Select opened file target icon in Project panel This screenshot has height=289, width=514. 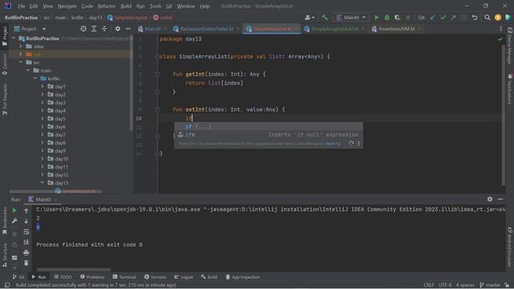[84, 29]
